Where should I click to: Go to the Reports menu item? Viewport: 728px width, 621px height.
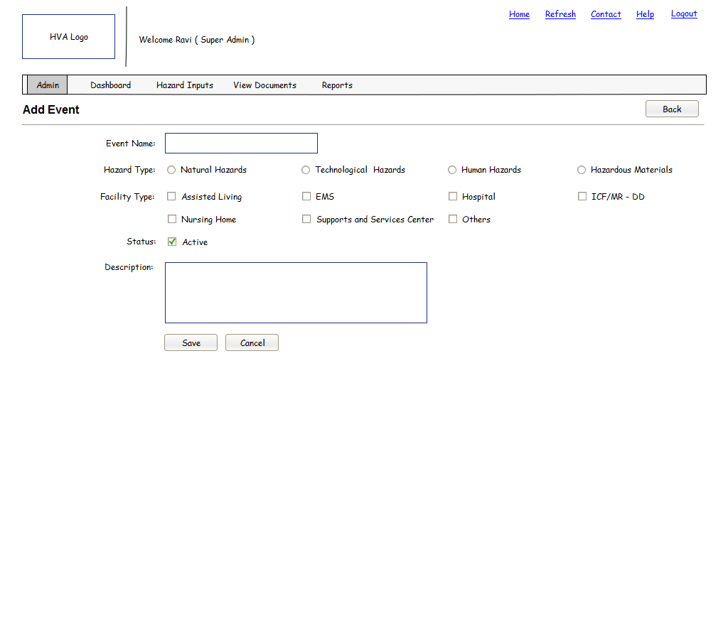click(337, 85)
